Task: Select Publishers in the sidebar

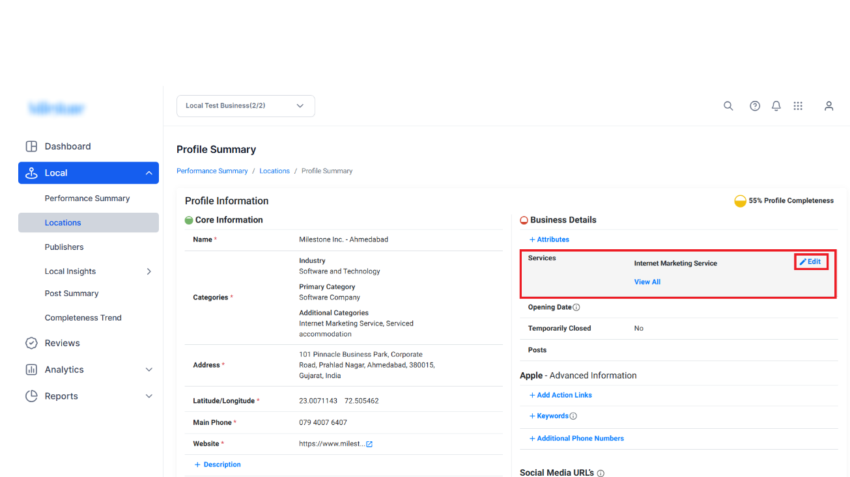Action: (64, 247)
